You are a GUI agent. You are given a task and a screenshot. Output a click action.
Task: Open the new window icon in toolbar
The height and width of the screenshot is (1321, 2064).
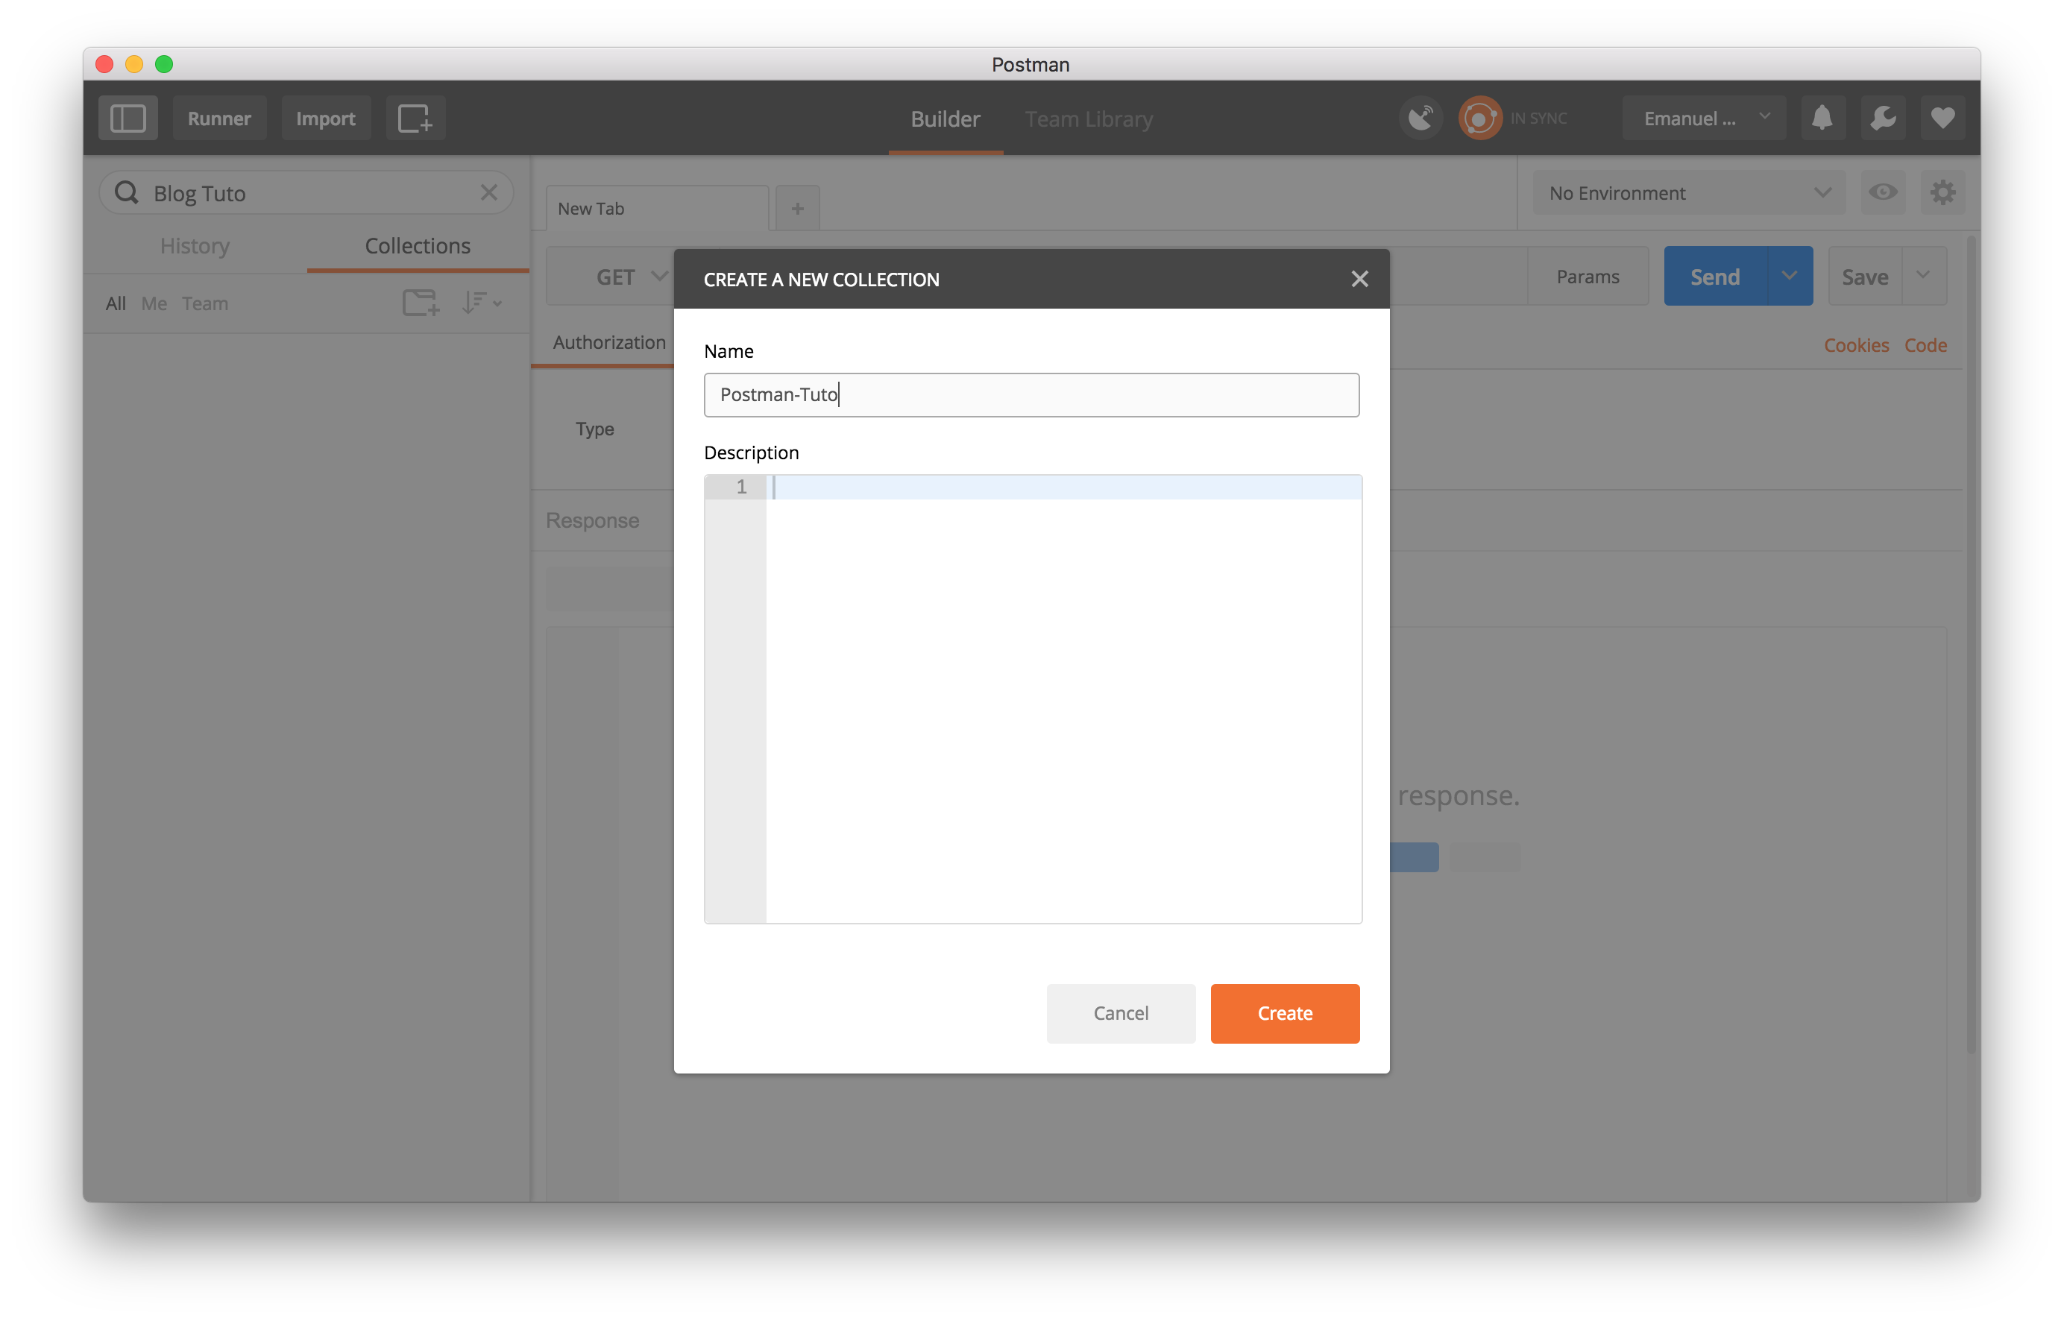pos(415,119)
